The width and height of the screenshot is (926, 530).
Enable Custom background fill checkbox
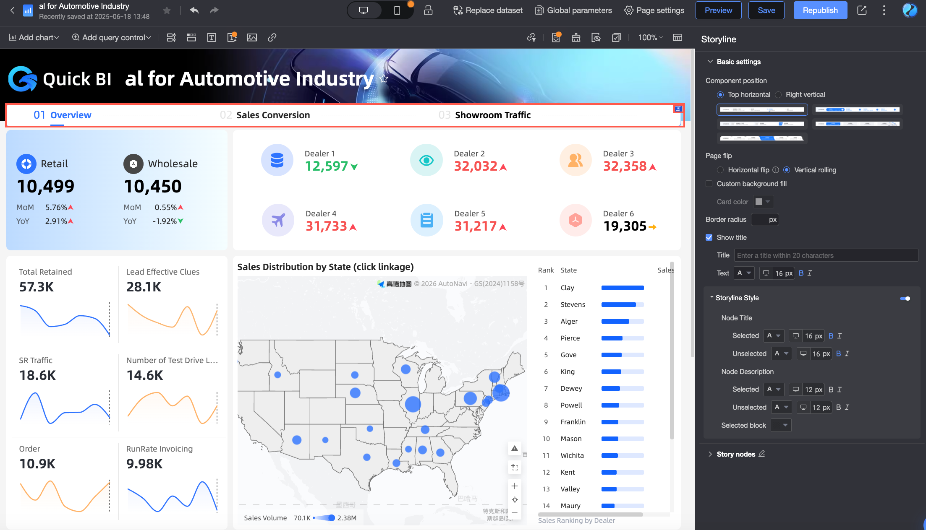[x=709, y=184]
